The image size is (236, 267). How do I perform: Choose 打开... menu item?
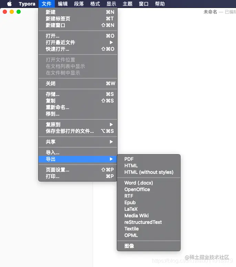pyautogui.click(x=78, y=36)
